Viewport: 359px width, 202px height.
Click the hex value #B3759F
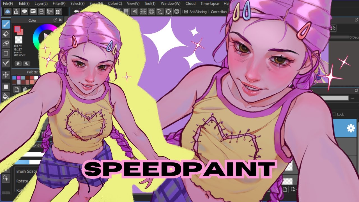coord(20,55)
